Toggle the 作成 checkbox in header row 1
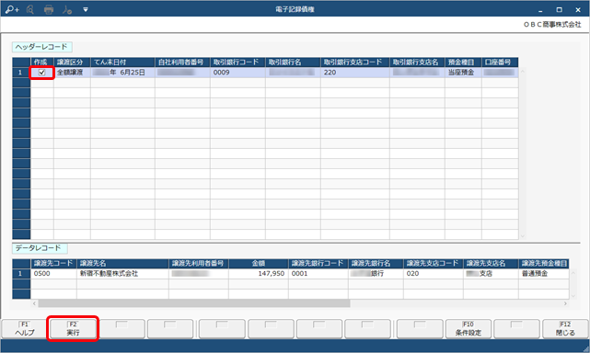Screen dimensions: 590x353 coord(41,73)
